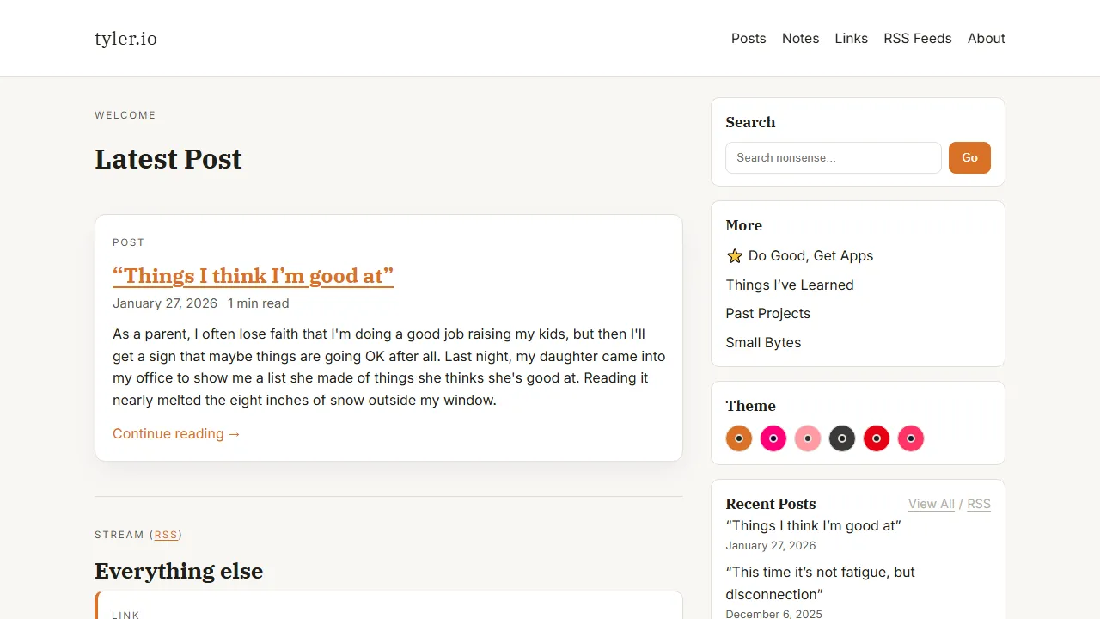Viewport: 1100px width, 619px height.
Task: Open the stream RSS link
Action: click(x=166, y=535)
